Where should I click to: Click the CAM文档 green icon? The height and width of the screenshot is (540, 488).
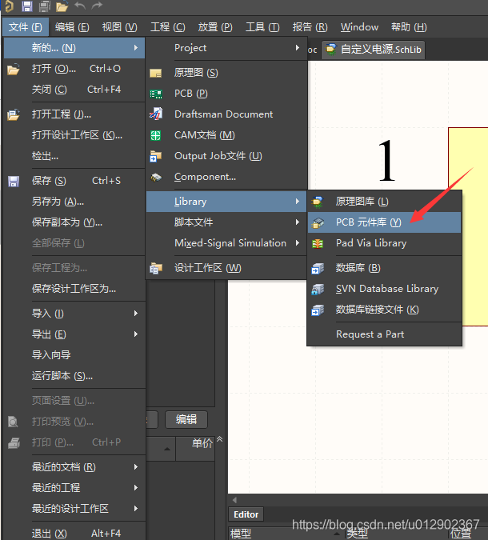click(156, 135)
